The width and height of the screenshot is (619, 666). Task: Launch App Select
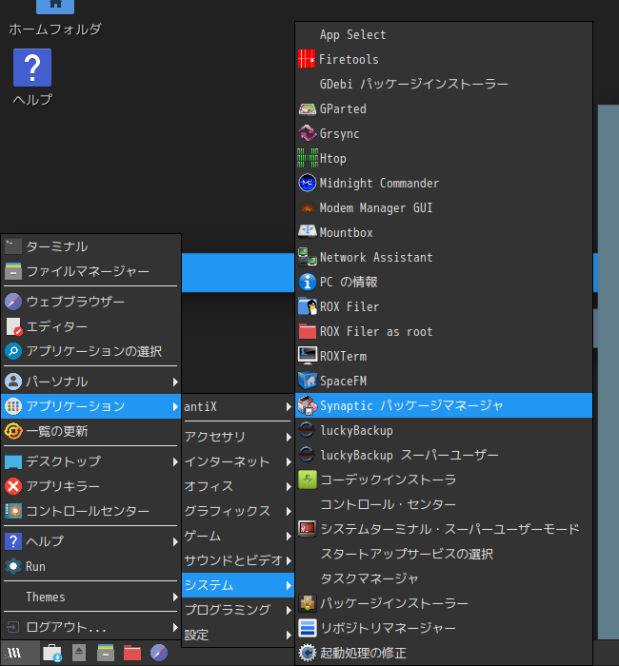pyautogui.click(x=444, y=34)
